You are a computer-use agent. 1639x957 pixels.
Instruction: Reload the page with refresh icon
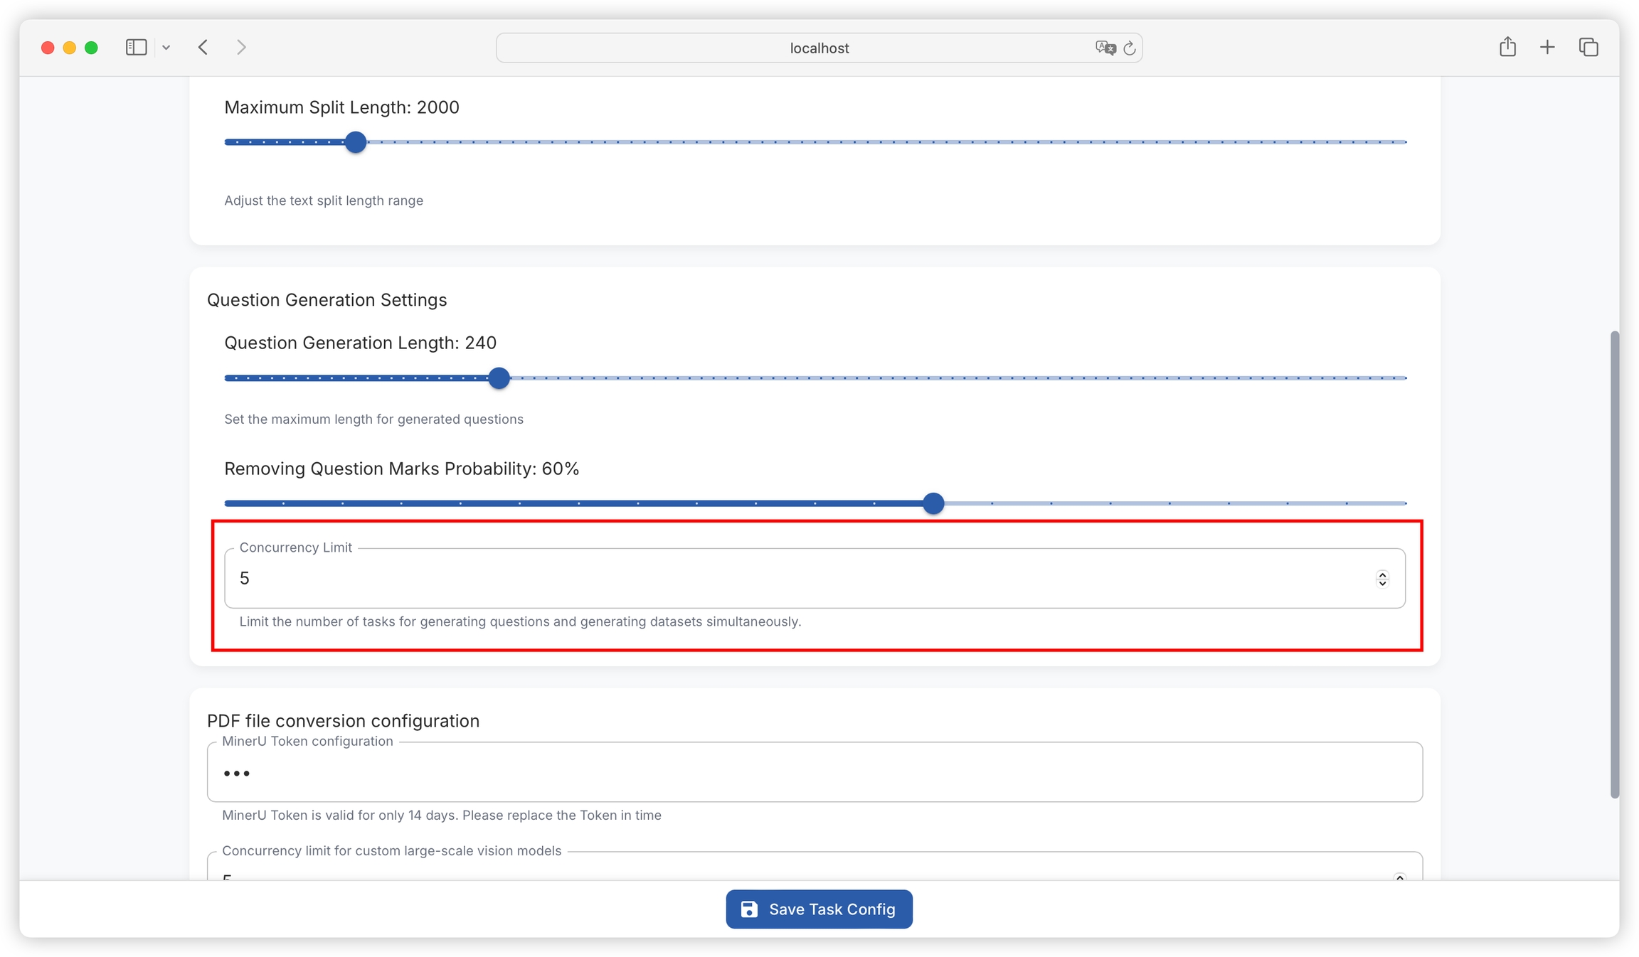click(1129, 48)
